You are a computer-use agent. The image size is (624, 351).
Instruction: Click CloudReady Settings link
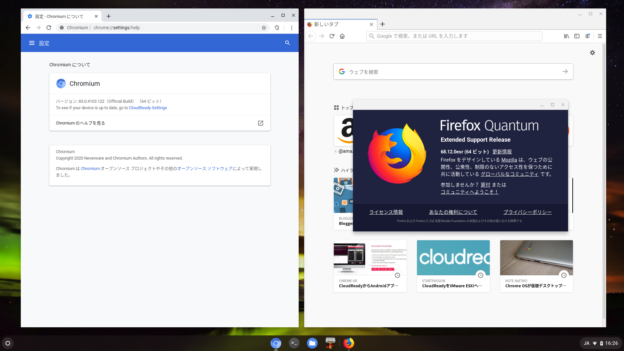tap(148, 108)
